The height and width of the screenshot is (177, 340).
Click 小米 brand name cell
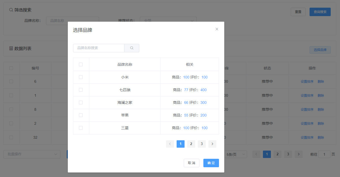(x=125, y=77)
